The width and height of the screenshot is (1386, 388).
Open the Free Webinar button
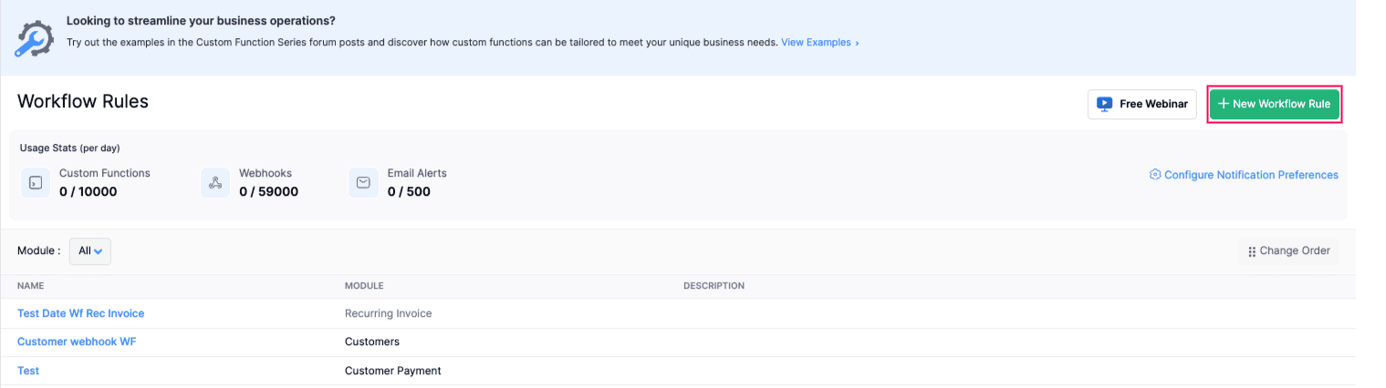click(x=1141, y=104)
